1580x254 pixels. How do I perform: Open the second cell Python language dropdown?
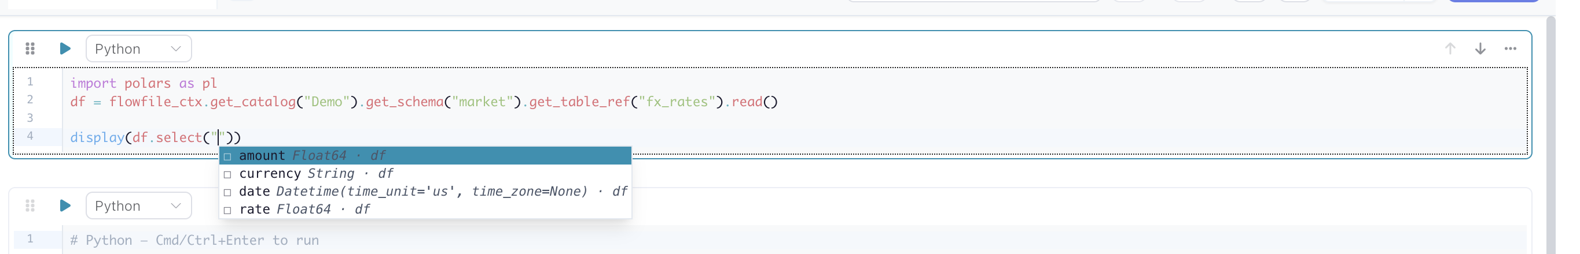click(139, 206)
